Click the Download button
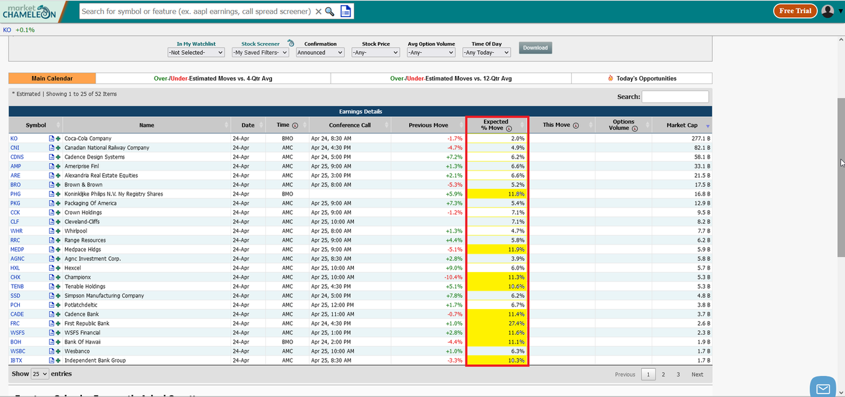This screenshot has height=397, width=845. coord(535,48)
